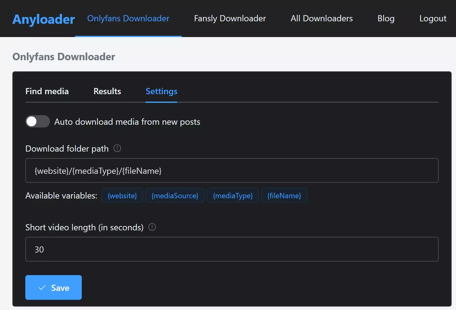
Task: Save the settings
Action: point(53,287)
